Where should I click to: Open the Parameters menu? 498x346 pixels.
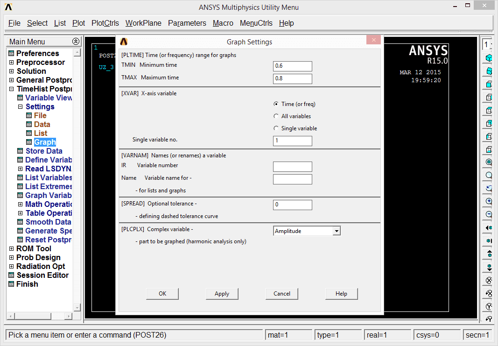coord(187,23)
